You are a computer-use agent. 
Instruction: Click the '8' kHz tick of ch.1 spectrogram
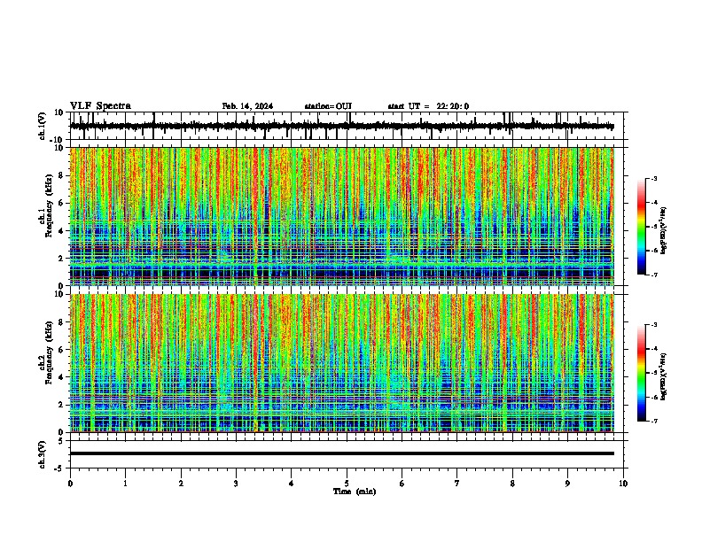coord(62,175)
